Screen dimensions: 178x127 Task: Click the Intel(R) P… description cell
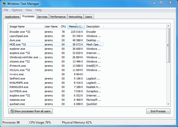pos(93,66)
